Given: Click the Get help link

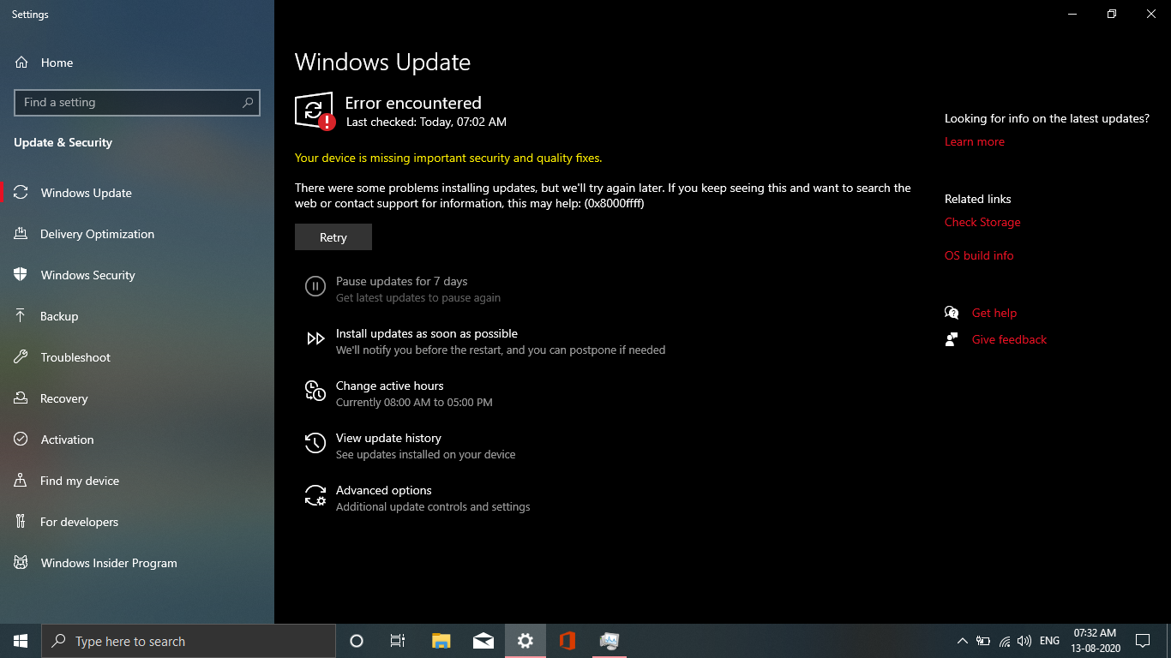Looking at the screenshot, I should 994,313.
